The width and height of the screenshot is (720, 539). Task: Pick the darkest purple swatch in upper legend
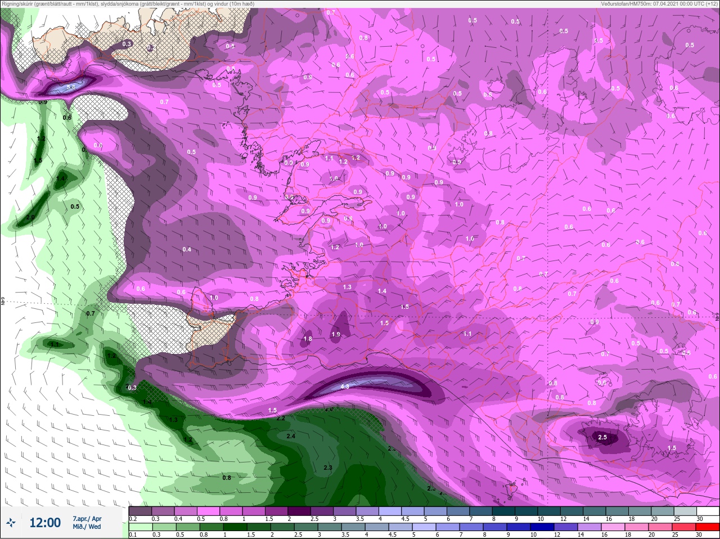(300, 511)
